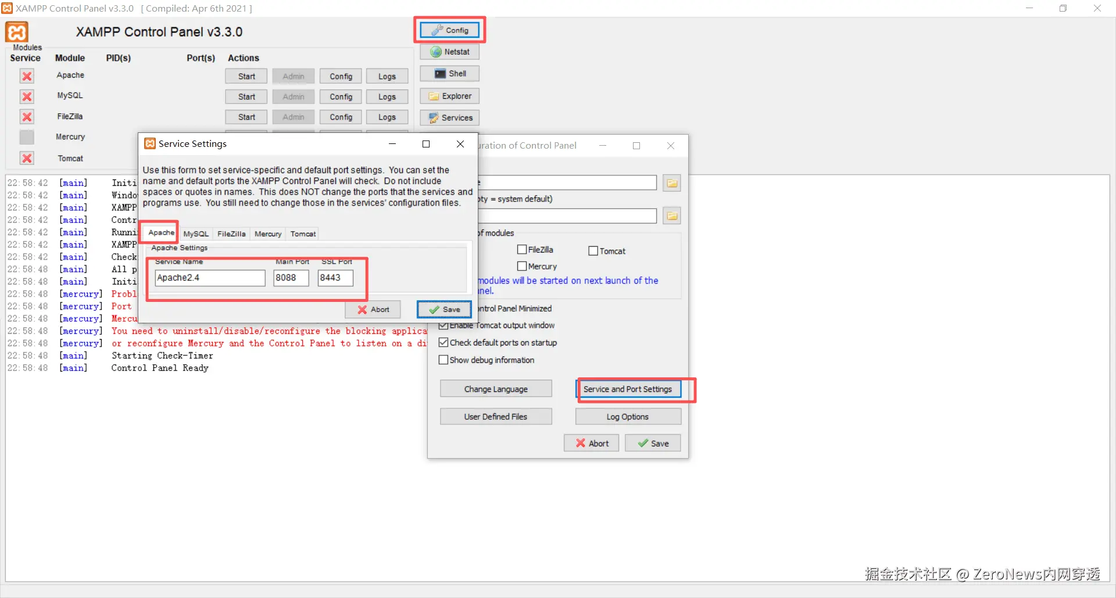Click the Apache service install X icon
This screenshot has height=598, width=1116.
(27, 76)
